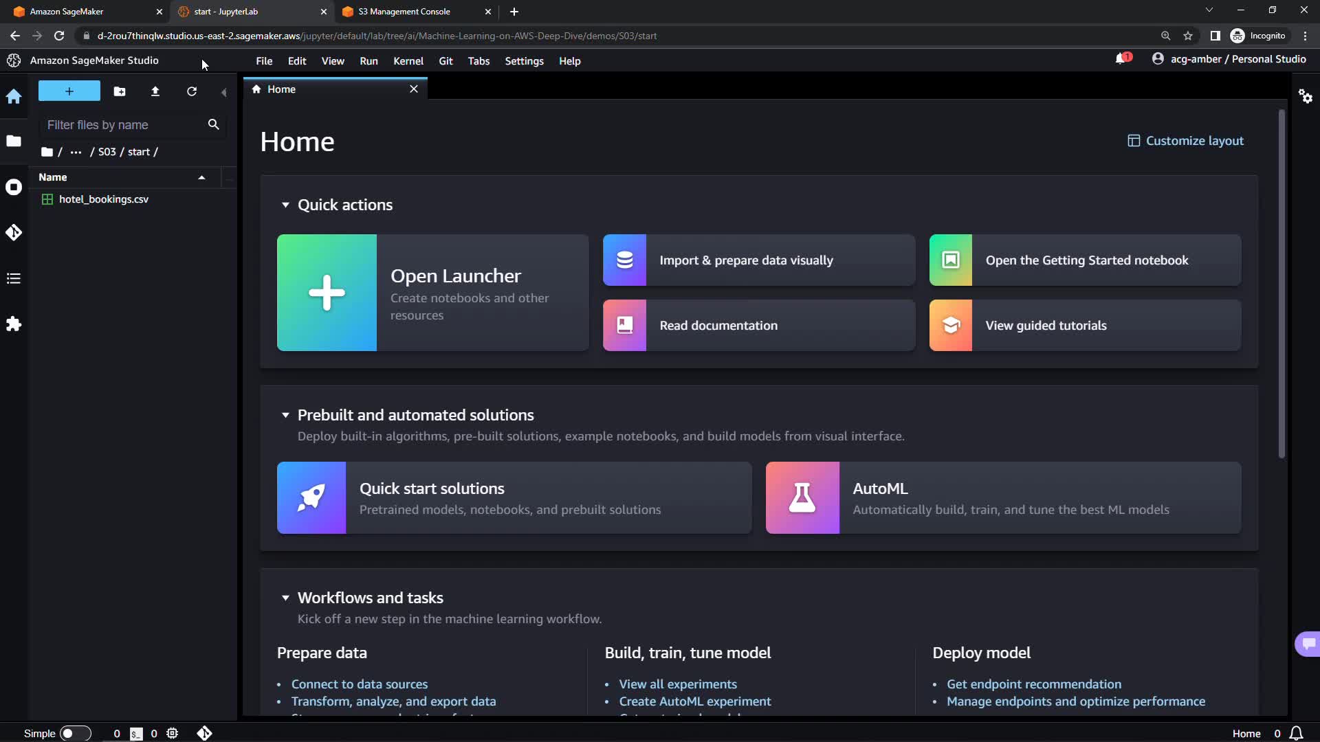
Task: Click the Upload Files arrow icon
Action: coord(155,91)
